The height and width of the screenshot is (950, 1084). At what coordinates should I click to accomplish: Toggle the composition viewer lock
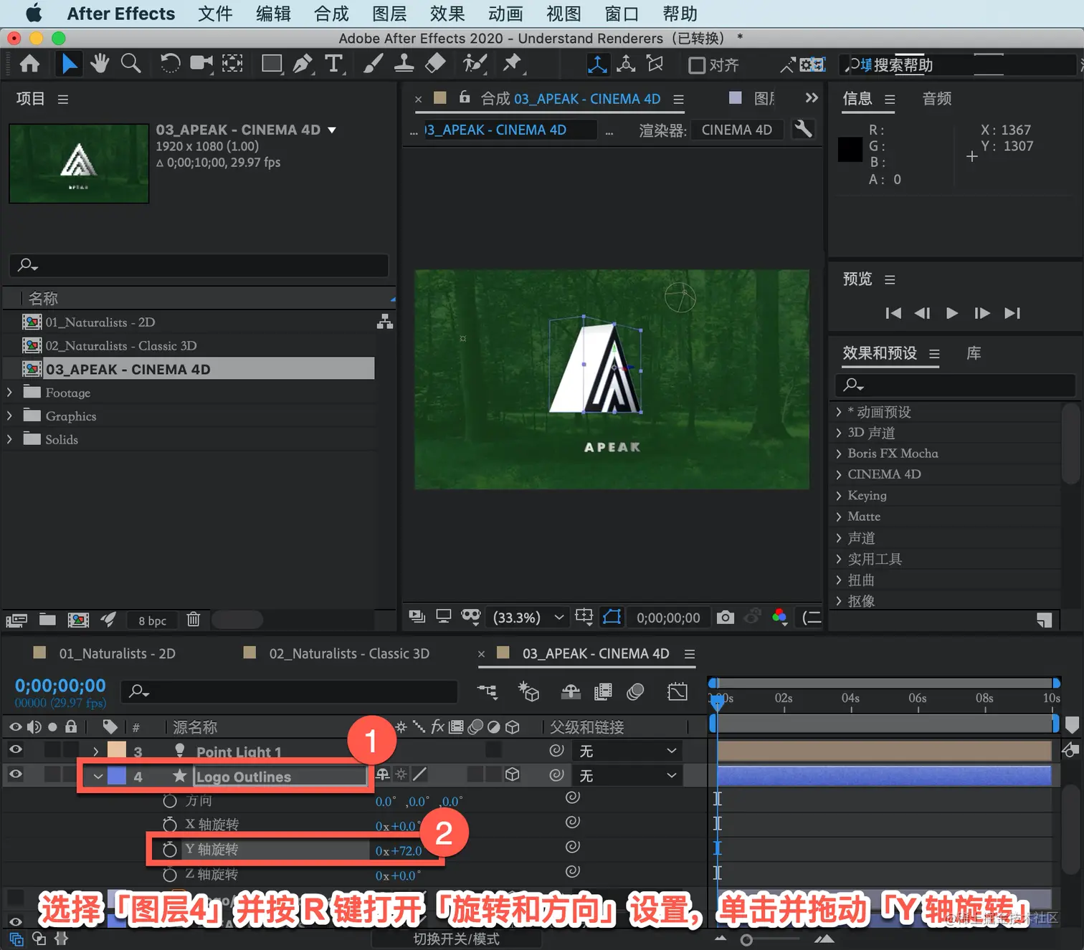pyautogui.click(x=465, y=97)
